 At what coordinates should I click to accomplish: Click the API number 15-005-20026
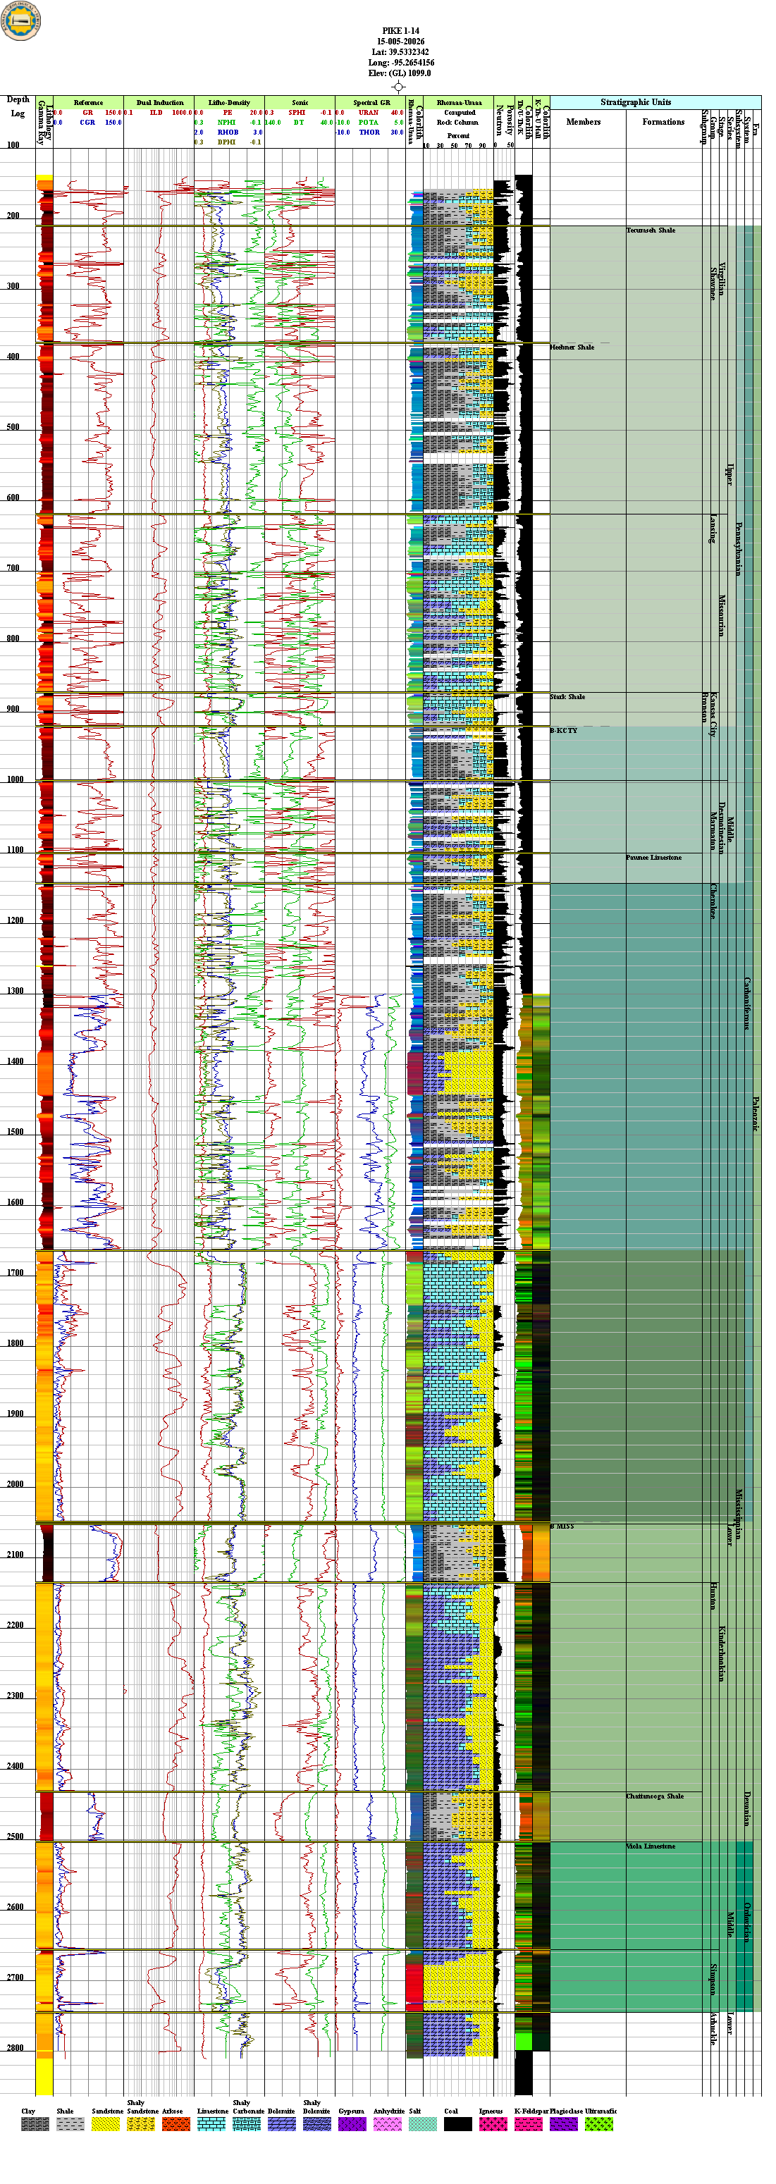(x=401, y=42)
